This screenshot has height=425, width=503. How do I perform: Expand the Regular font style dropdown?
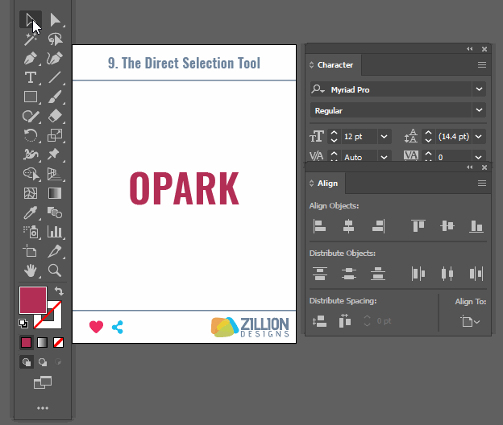click(x=480, y=110)
